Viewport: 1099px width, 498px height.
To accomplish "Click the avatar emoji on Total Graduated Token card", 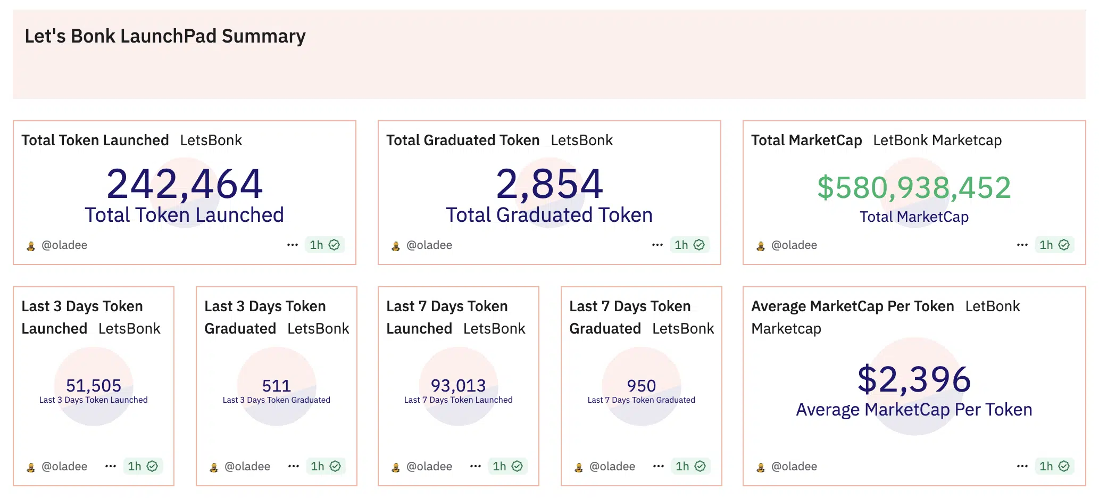I will point(395,245).
